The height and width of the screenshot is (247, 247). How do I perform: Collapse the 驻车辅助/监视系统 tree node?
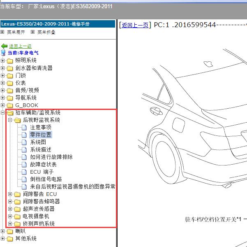click(x=2, y=112)
